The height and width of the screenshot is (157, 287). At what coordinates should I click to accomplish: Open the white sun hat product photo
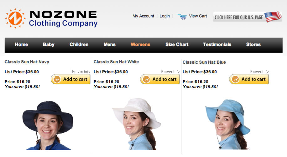pyautogui.click(x=136, y=124)
